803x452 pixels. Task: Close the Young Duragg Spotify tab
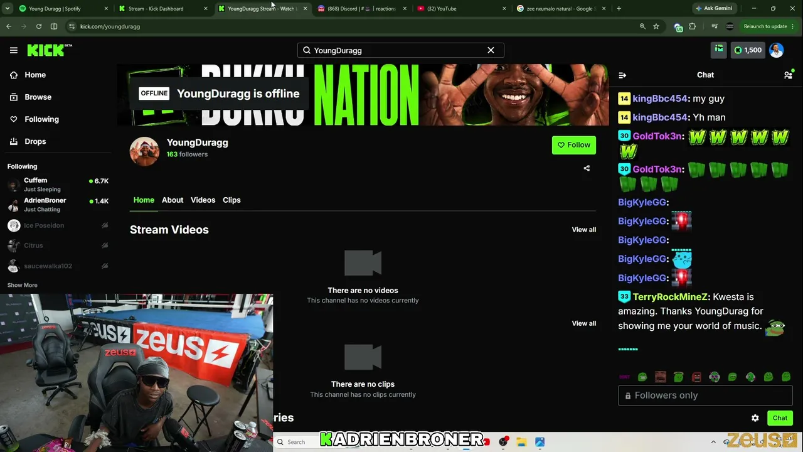[105, 9]
